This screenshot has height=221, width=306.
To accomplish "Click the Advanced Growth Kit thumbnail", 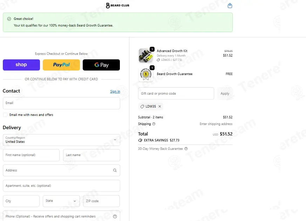I will [x=146, y=56].
